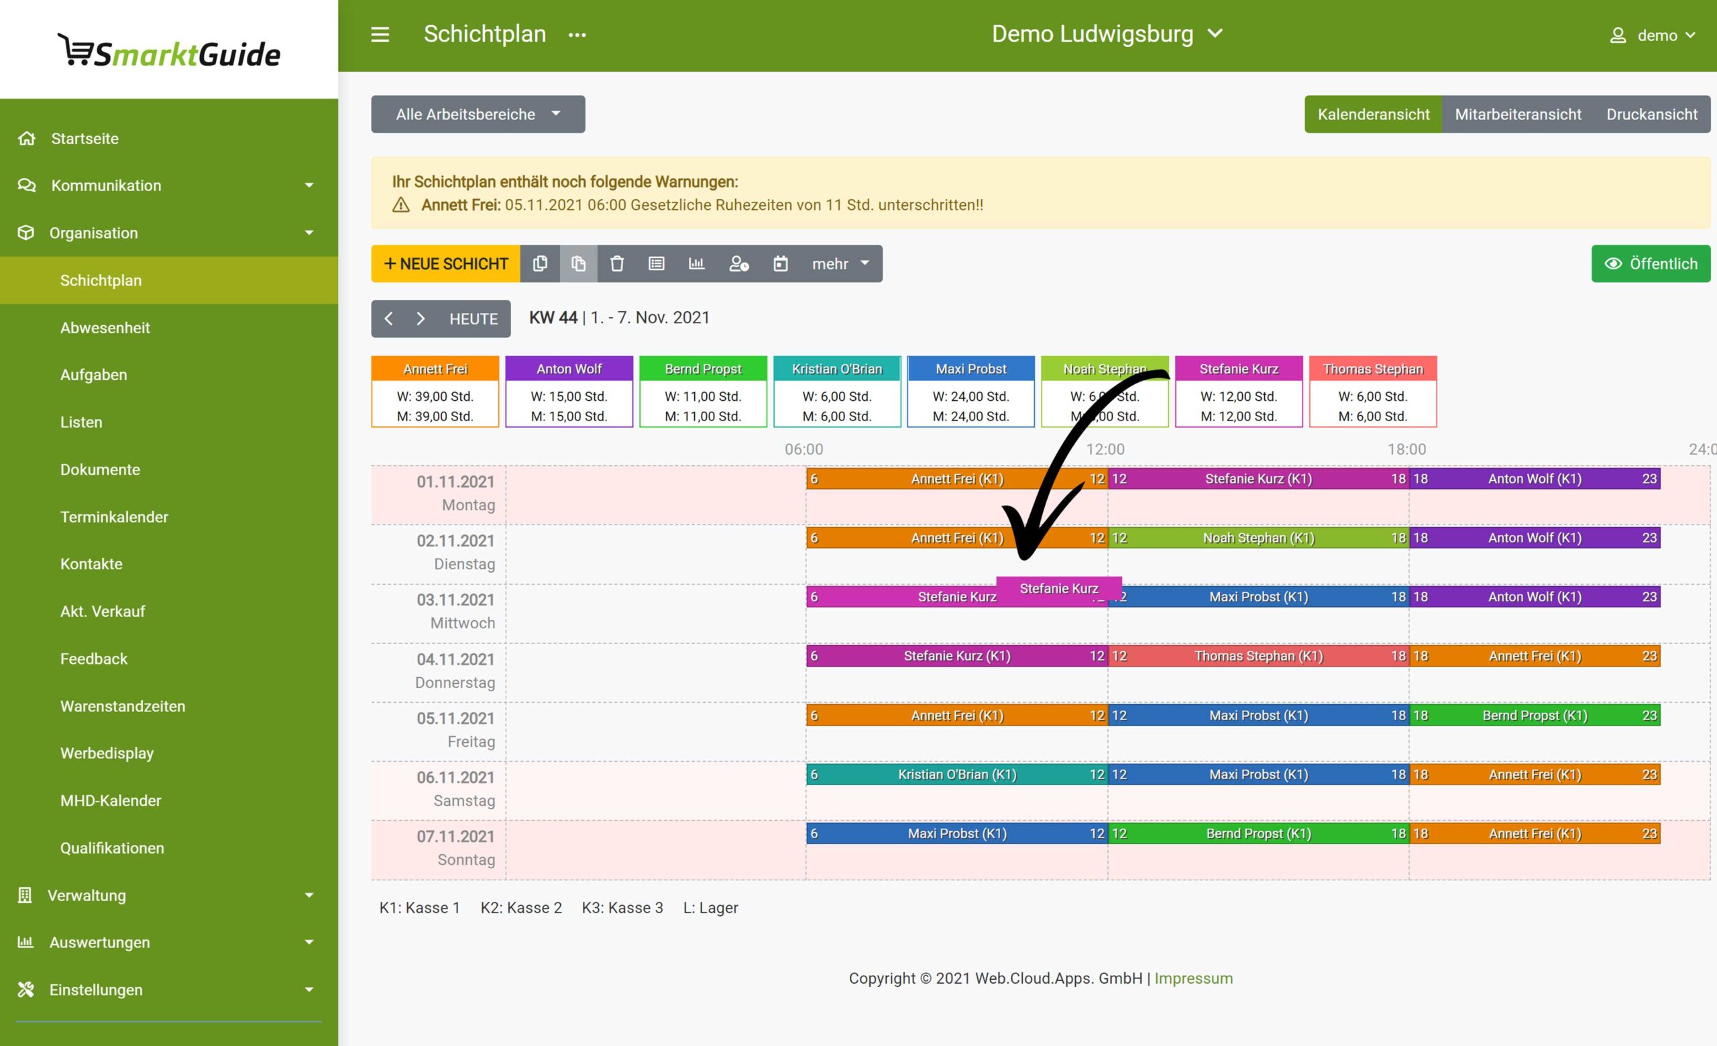Open the three-dots menu beside Schichtplan title
1717x1046 pixels.
(577, 35)
